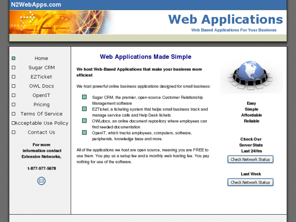View the Terms Of Service page
Screen dimensions: 296x222
(x=42, y=114)
